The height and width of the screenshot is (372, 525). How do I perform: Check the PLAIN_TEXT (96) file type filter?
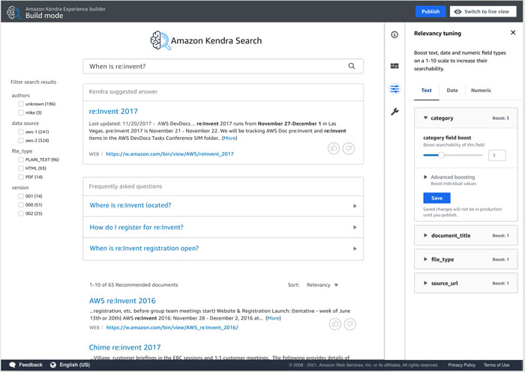pyautogui.click(x=21, y=159)
